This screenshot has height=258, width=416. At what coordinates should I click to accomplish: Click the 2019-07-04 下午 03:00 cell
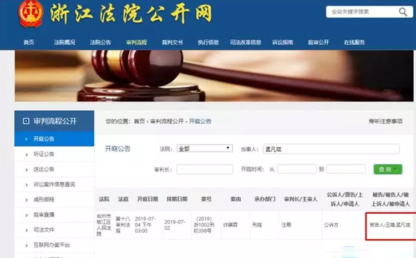coord(145,225)
